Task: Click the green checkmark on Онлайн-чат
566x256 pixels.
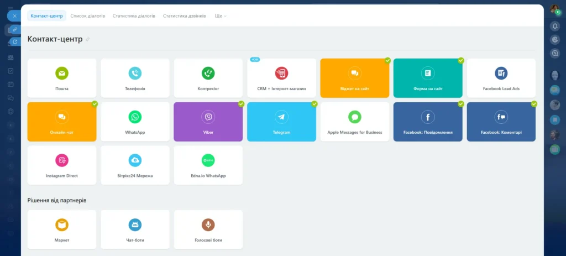Action: (x=95, y=104)
